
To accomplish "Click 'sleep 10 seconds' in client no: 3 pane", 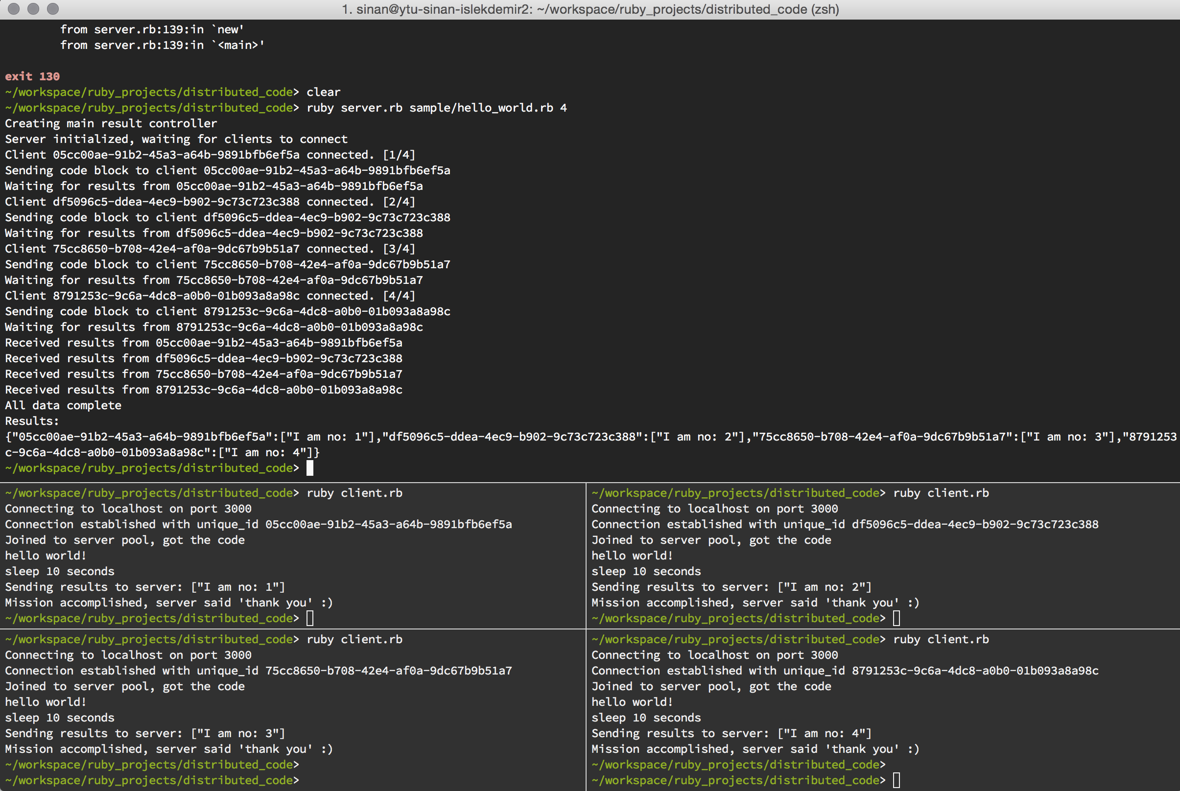I will [60, 718].
